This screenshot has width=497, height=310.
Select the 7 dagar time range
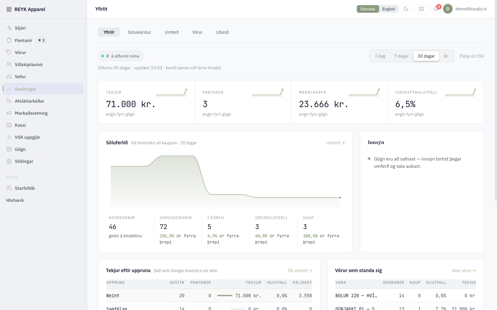[401, 56]
